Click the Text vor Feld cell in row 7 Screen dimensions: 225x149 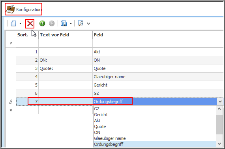pos(66,102)
